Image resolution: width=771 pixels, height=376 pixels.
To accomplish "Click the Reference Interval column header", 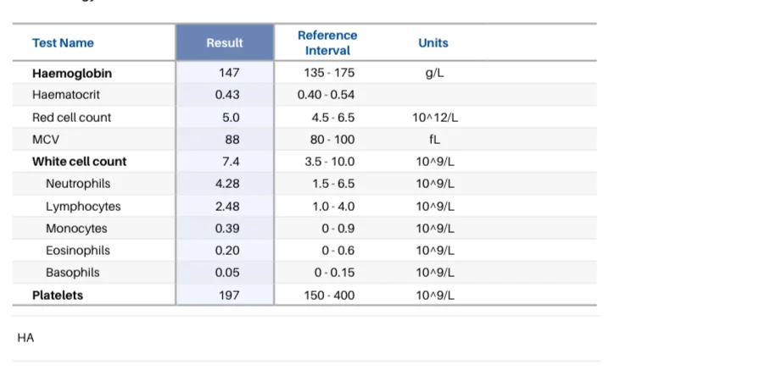I will click(327, 43).
